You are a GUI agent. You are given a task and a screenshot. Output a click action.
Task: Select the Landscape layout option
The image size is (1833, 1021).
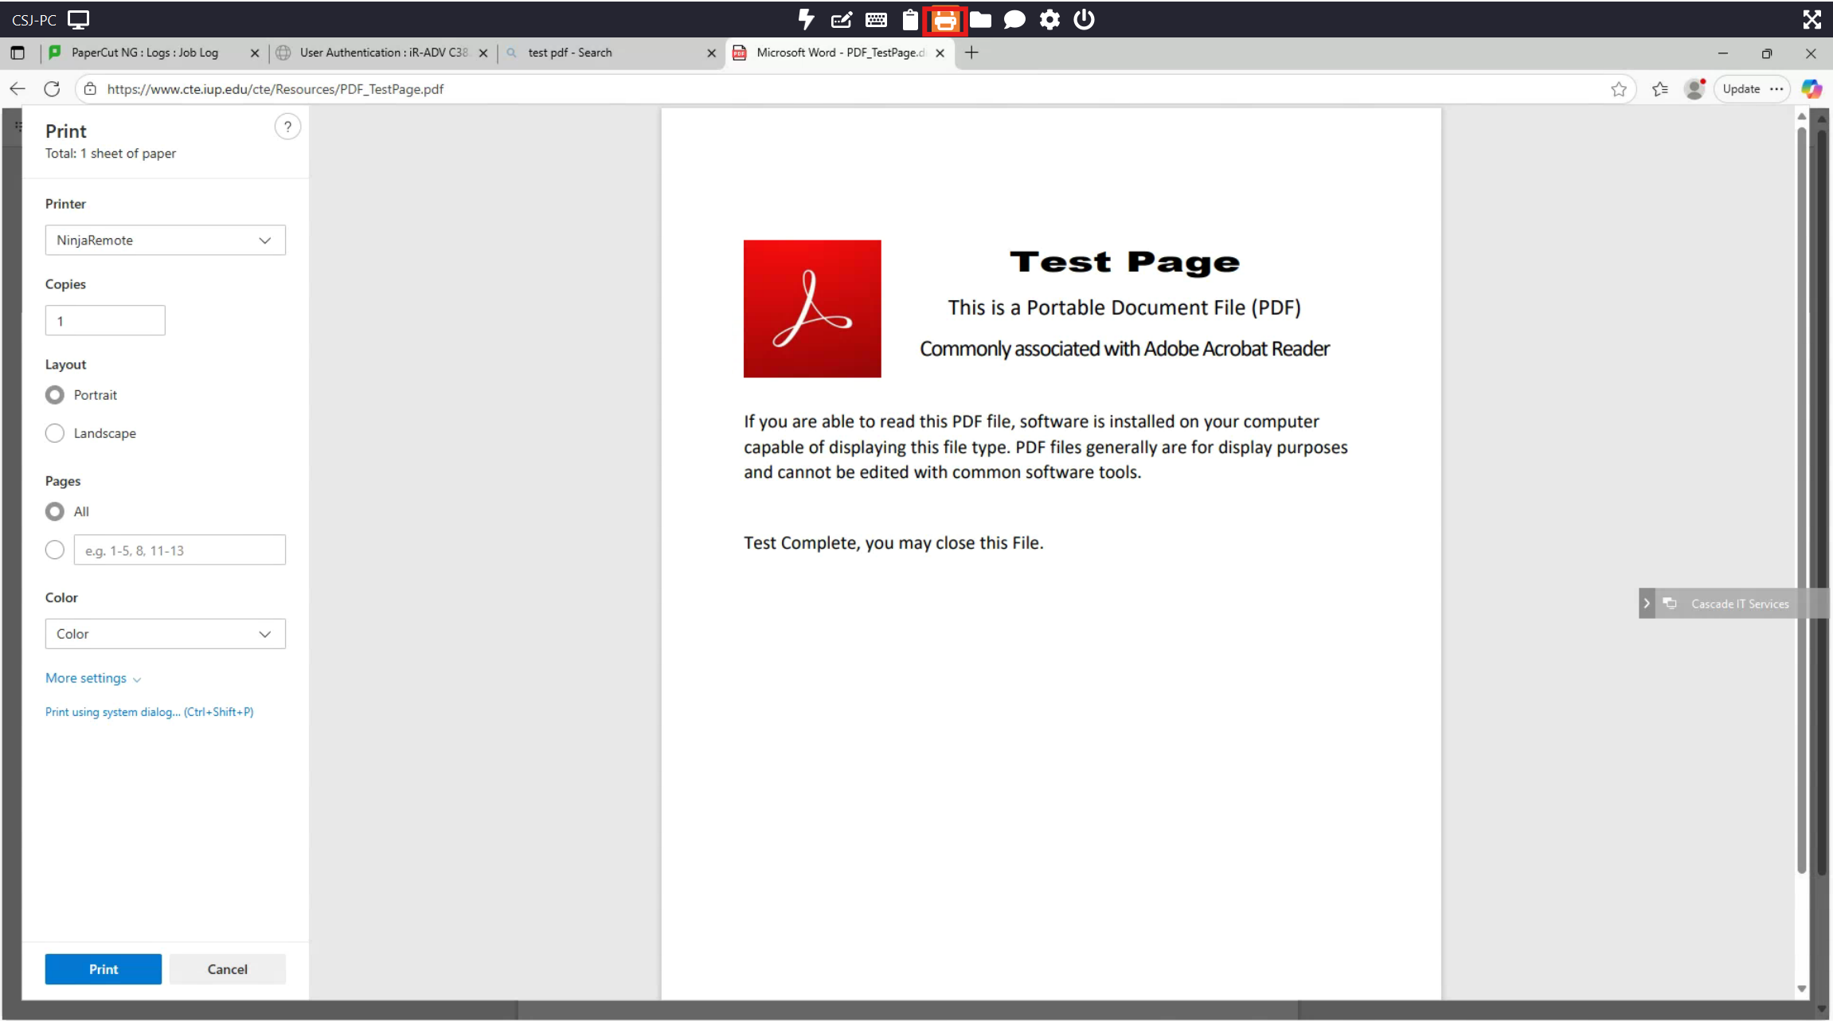(55, 433)
